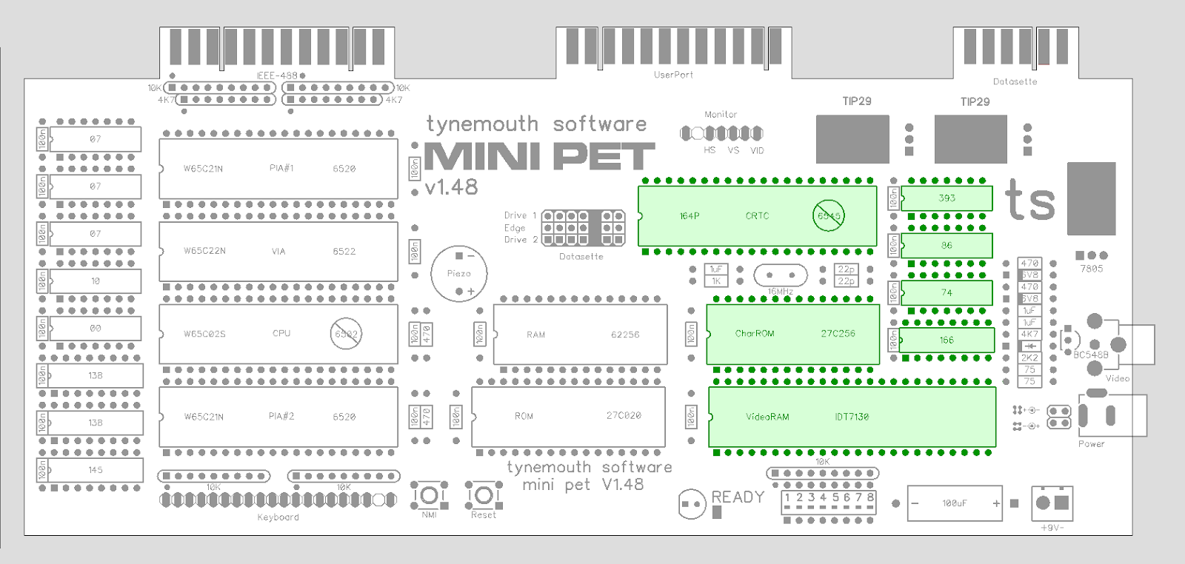Click the green CRTC chip footprint

tap(757, 216)
